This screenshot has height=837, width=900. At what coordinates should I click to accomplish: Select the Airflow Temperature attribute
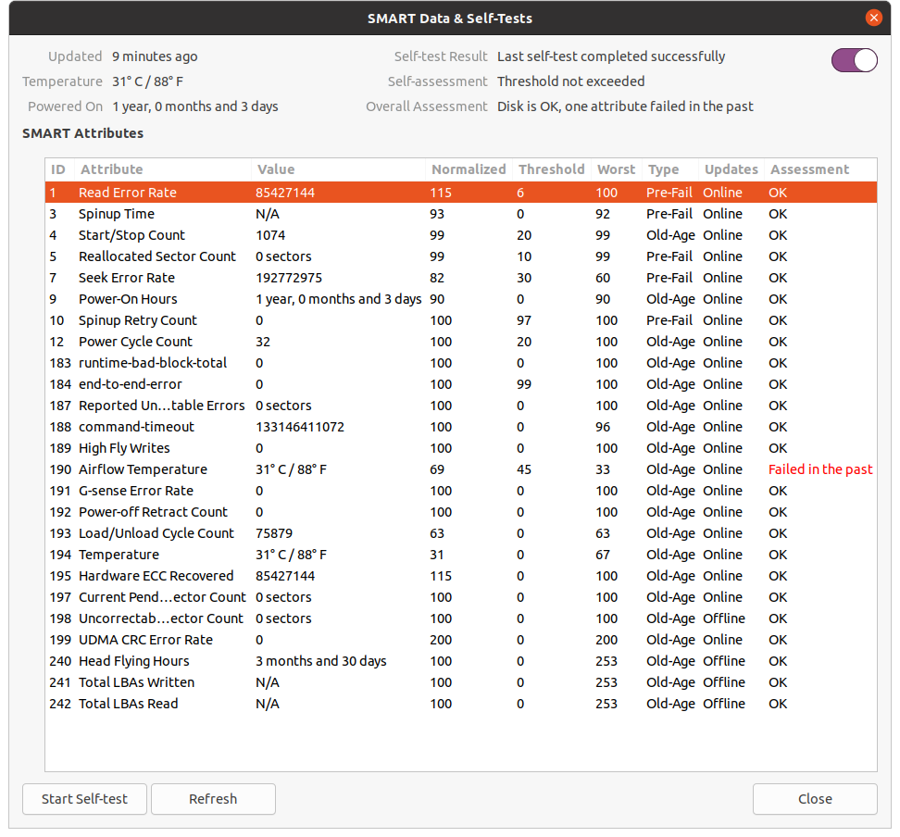click(x=461, y=468)
